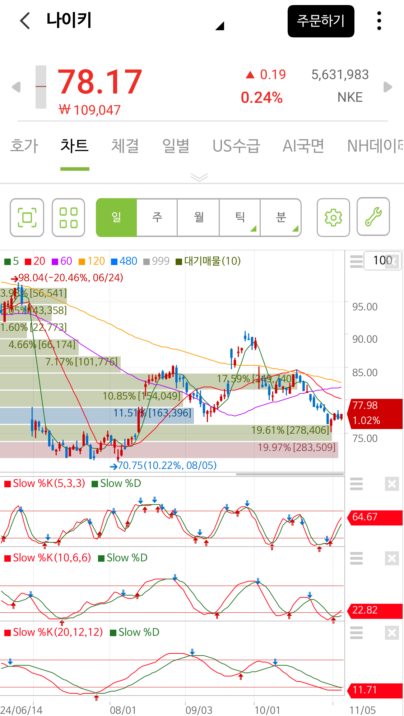Image resolution: width=404 pixels, height=716 pixels.
Task: Tap the 대기매물(10) legend entry
Action: click(208, 261)
